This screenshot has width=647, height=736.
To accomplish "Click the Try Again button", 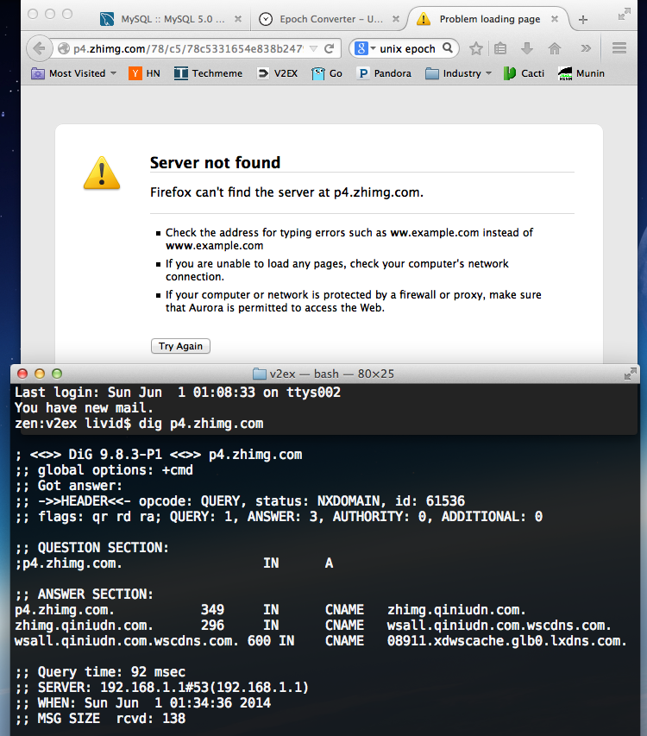I will coord(180,346).
